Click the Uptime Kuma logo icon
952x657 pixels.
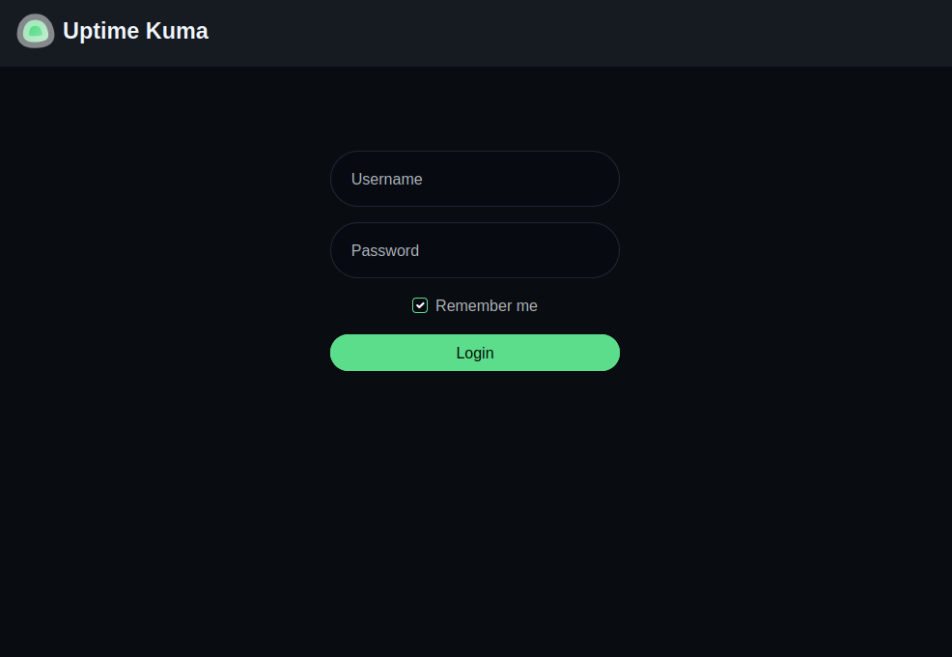[36, 31]
